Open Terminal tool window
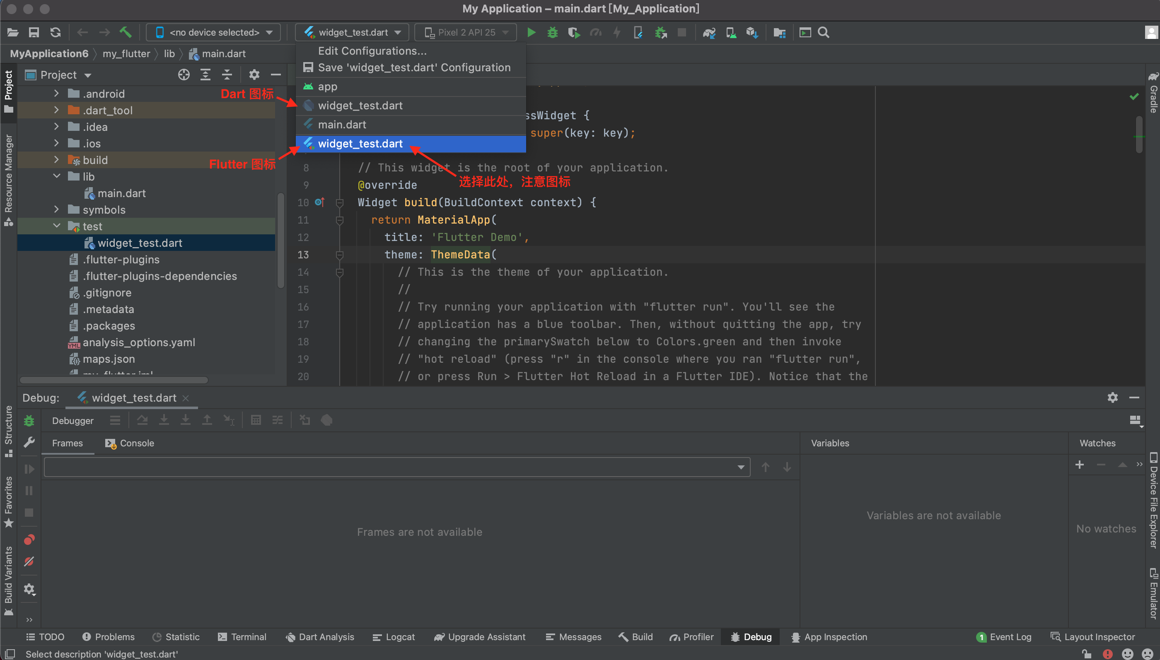 pyautogui.click(x=242, y=637)
